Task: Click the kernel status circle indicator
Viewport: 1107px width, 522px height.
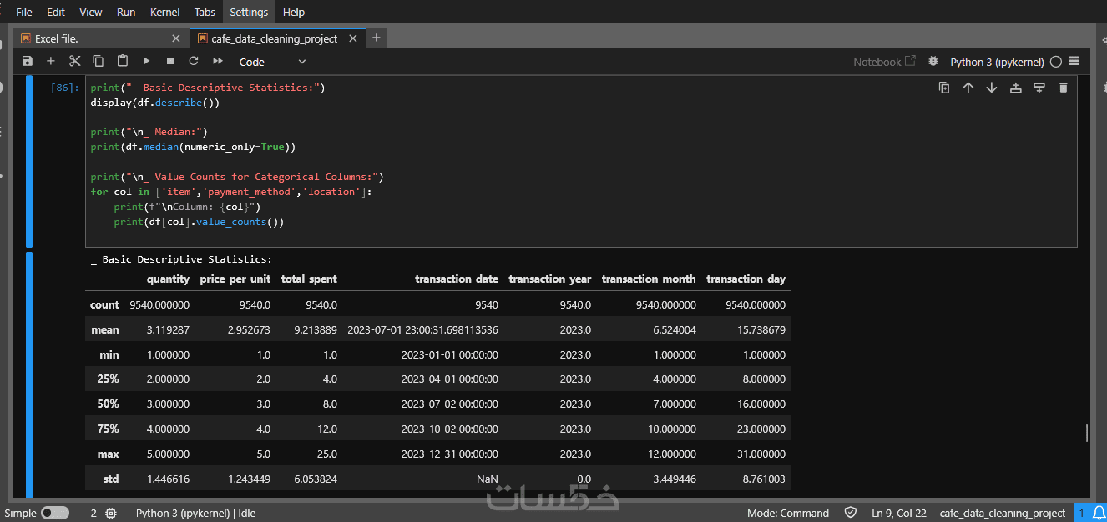Action: click(x=1056, y=62)
